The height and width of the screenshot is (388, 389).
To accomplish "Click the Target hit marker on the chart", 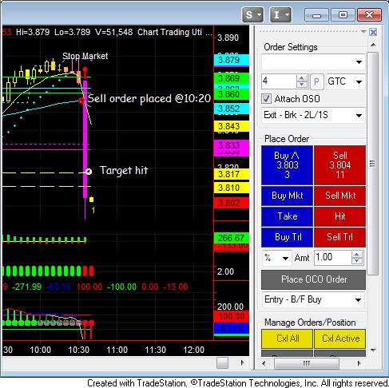I will tap(89, 172).
